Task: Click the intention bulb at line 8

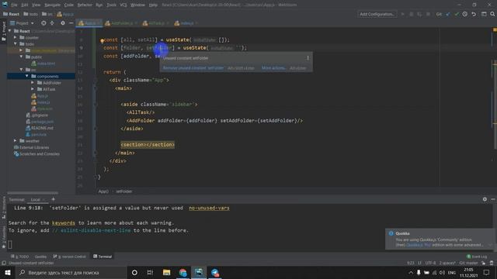Action: click(x=102, y=40)
